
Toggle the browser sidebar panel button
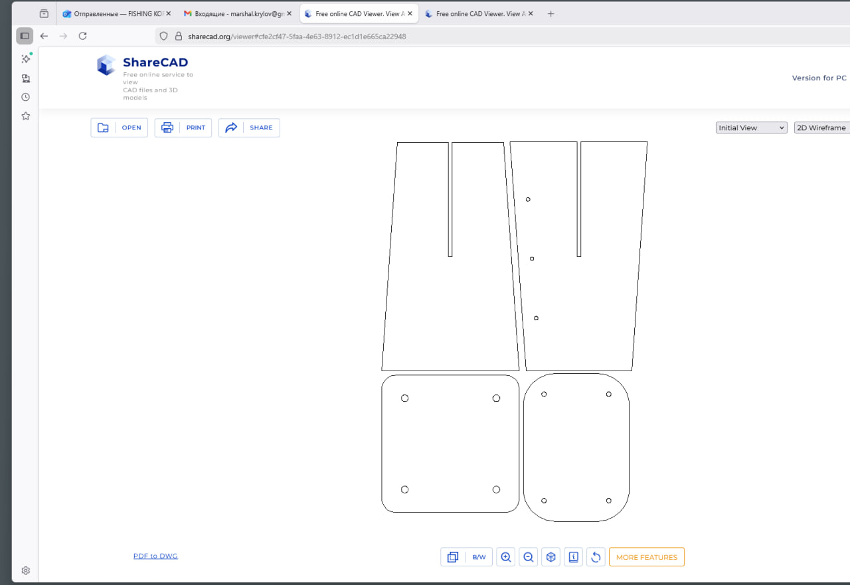25,36
